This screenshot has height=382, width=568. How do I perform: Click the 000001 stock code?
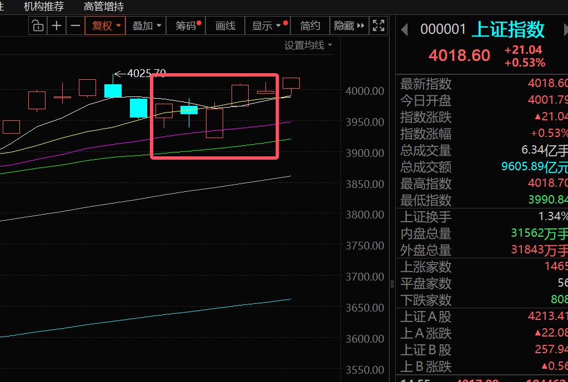pos(443,29)
